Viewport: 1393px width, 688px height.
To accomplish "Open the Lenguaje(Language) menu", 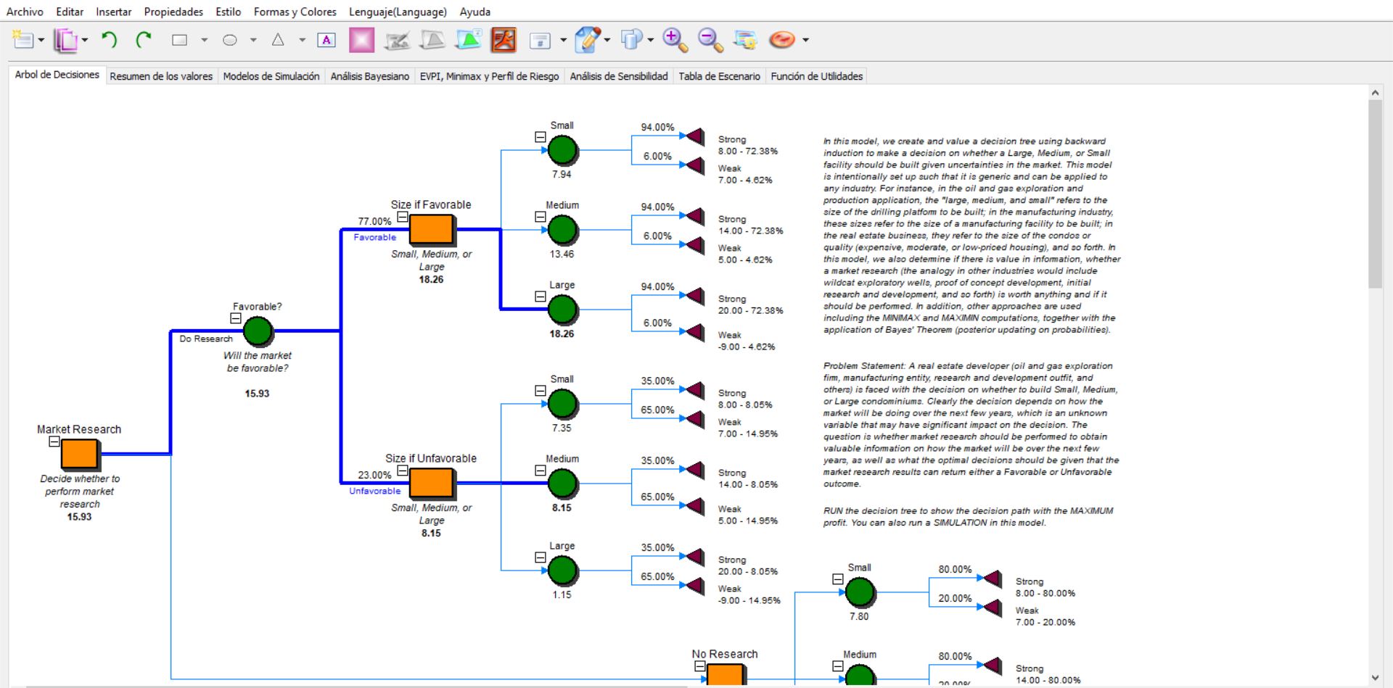I will click(x=398, y=12).
